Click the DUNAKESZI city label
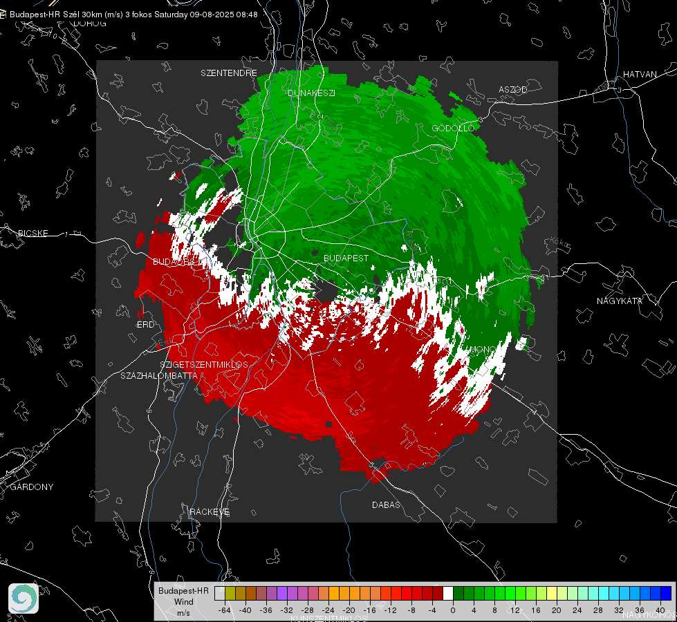Viewport: 677px width, 622px height. [x=311, y=93]
